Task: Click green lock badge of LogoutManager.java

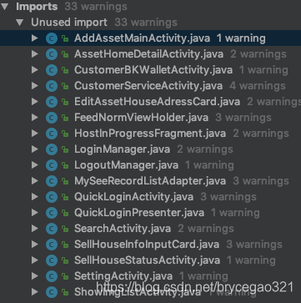Action: (65, 165)
